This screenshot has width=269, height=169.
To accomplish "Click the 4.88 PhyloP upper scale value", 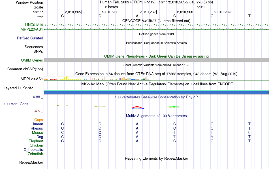I will pyautogui.click(x=36, y=97).
